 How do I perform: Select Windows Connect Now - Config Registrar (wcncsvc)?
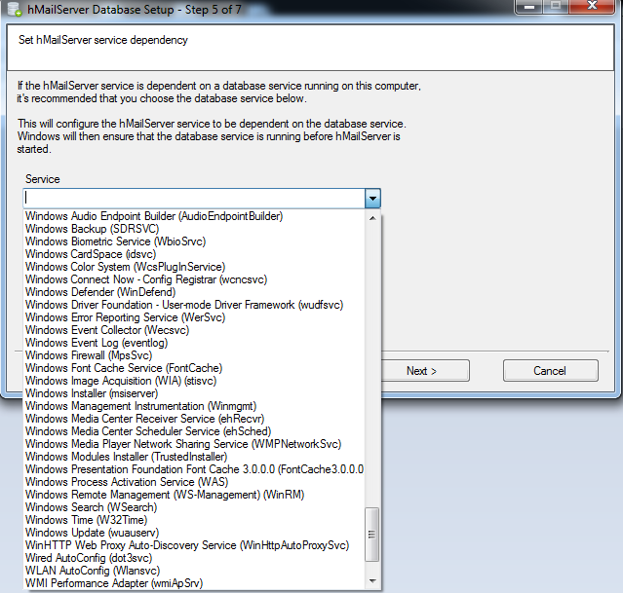(x=194, y=279)
